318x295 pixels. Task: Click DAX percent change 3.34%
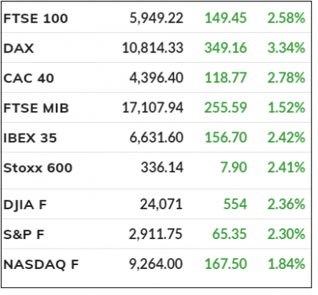pos(287,48)
